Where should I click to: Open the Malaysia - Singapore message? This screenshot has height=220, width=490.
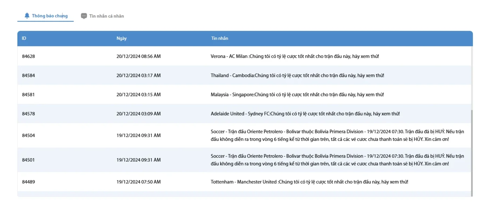pos(297,95)
